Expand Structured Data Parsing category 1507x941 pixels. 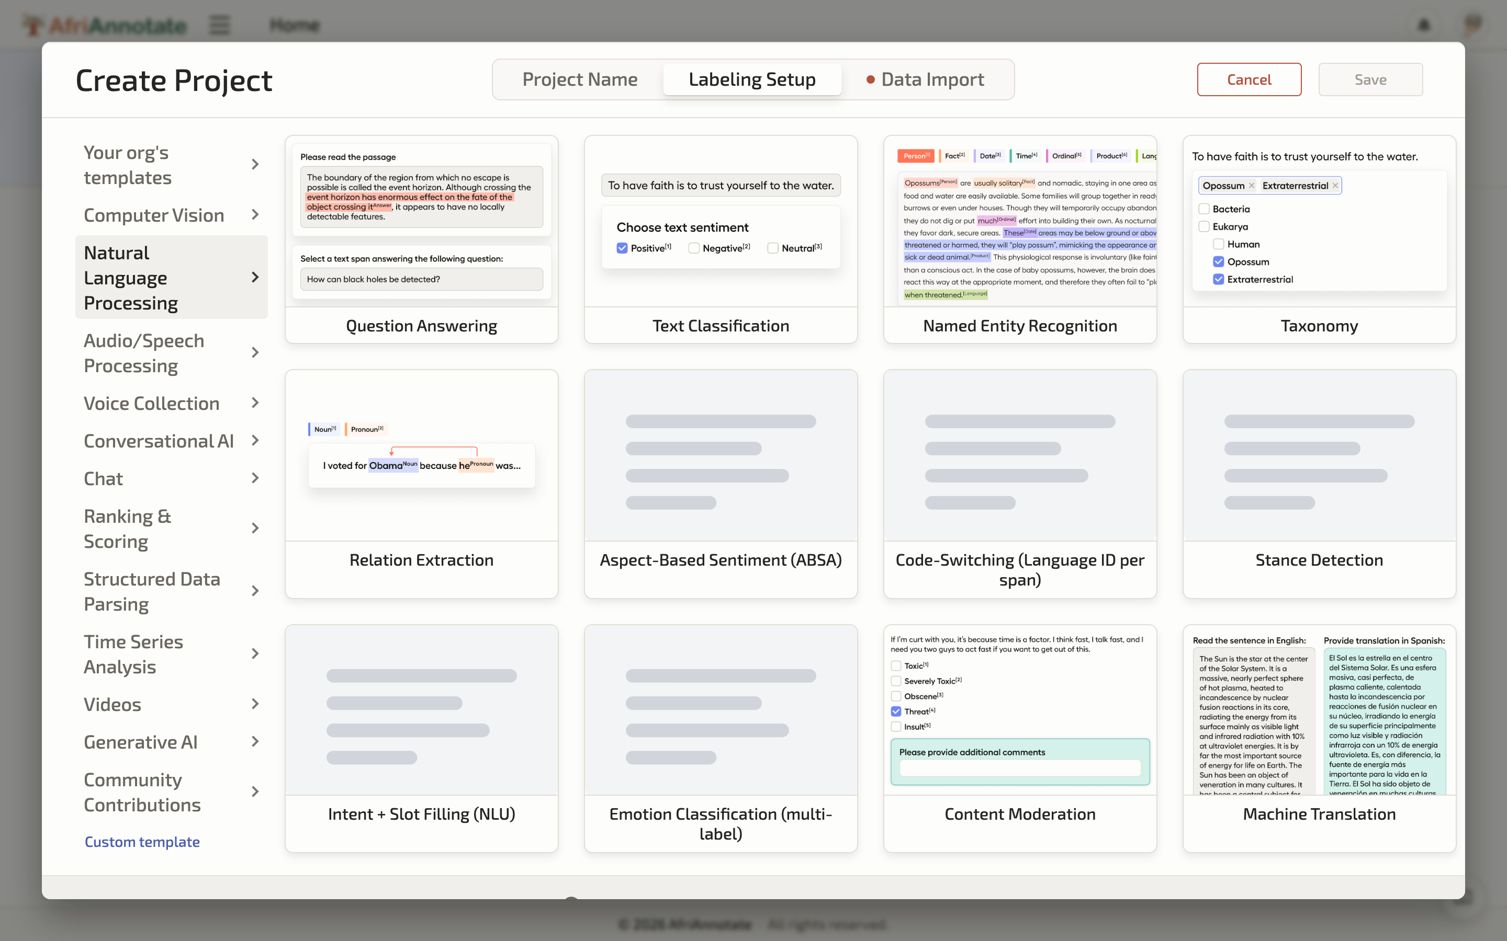(171, 591)
